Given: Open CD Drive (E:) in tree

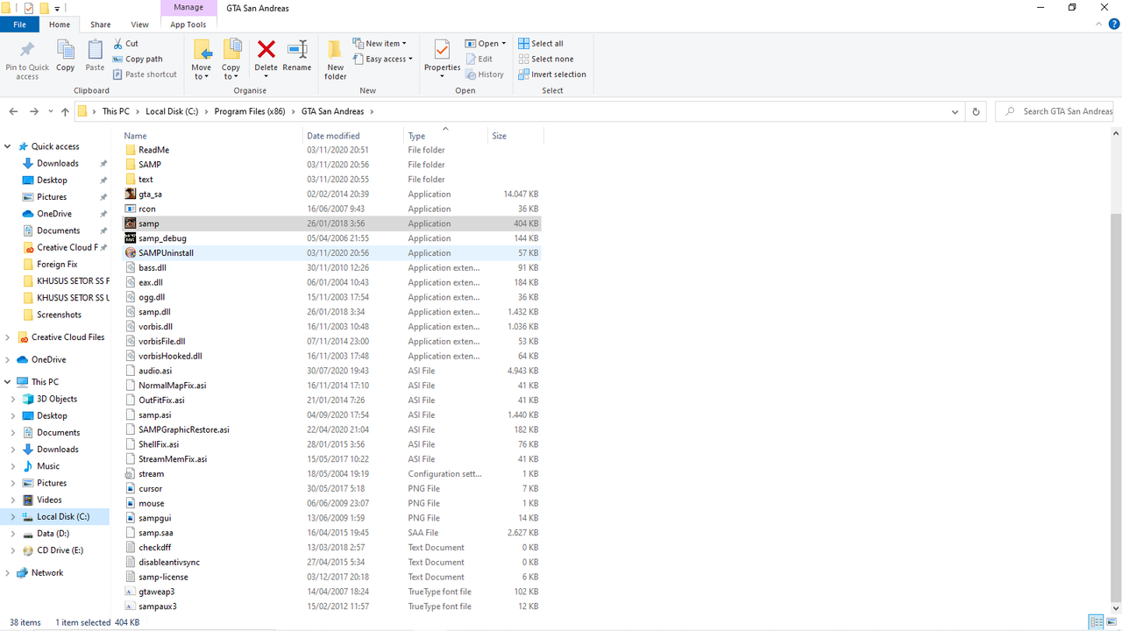Looking at the screenshot, I should [60, 550].
